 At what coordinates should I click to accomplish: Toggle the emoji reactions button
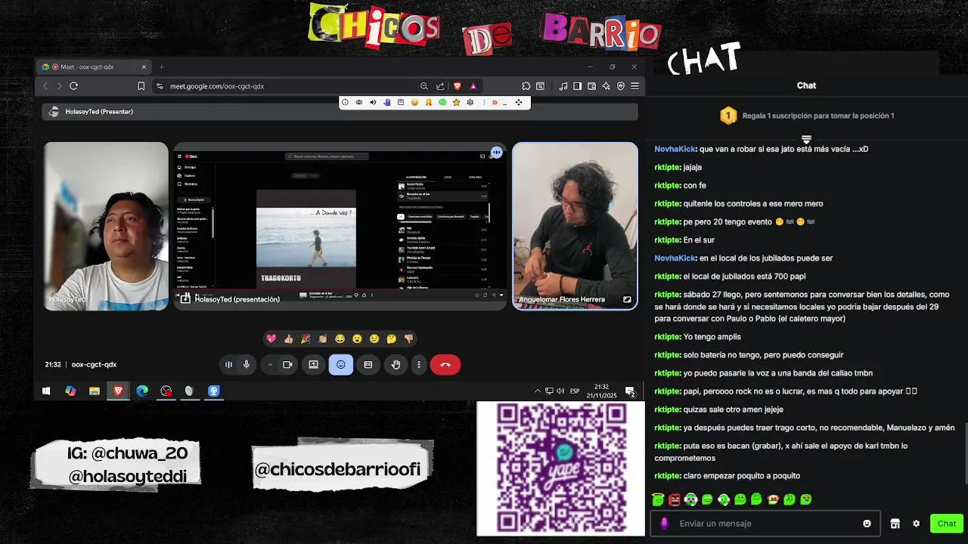pyautogui.click(x=340, y=365)
